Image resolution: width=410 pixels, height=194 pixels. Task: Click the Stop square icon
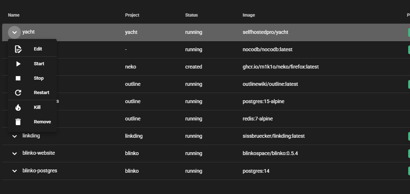pyautogui.click(x=18, y=78)
